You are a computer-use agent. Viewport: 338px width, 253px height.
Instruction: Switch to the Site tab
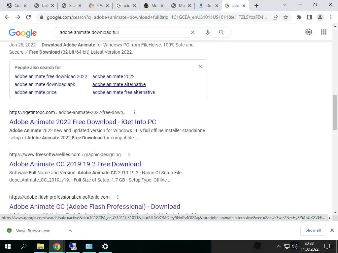coord(69,6)
